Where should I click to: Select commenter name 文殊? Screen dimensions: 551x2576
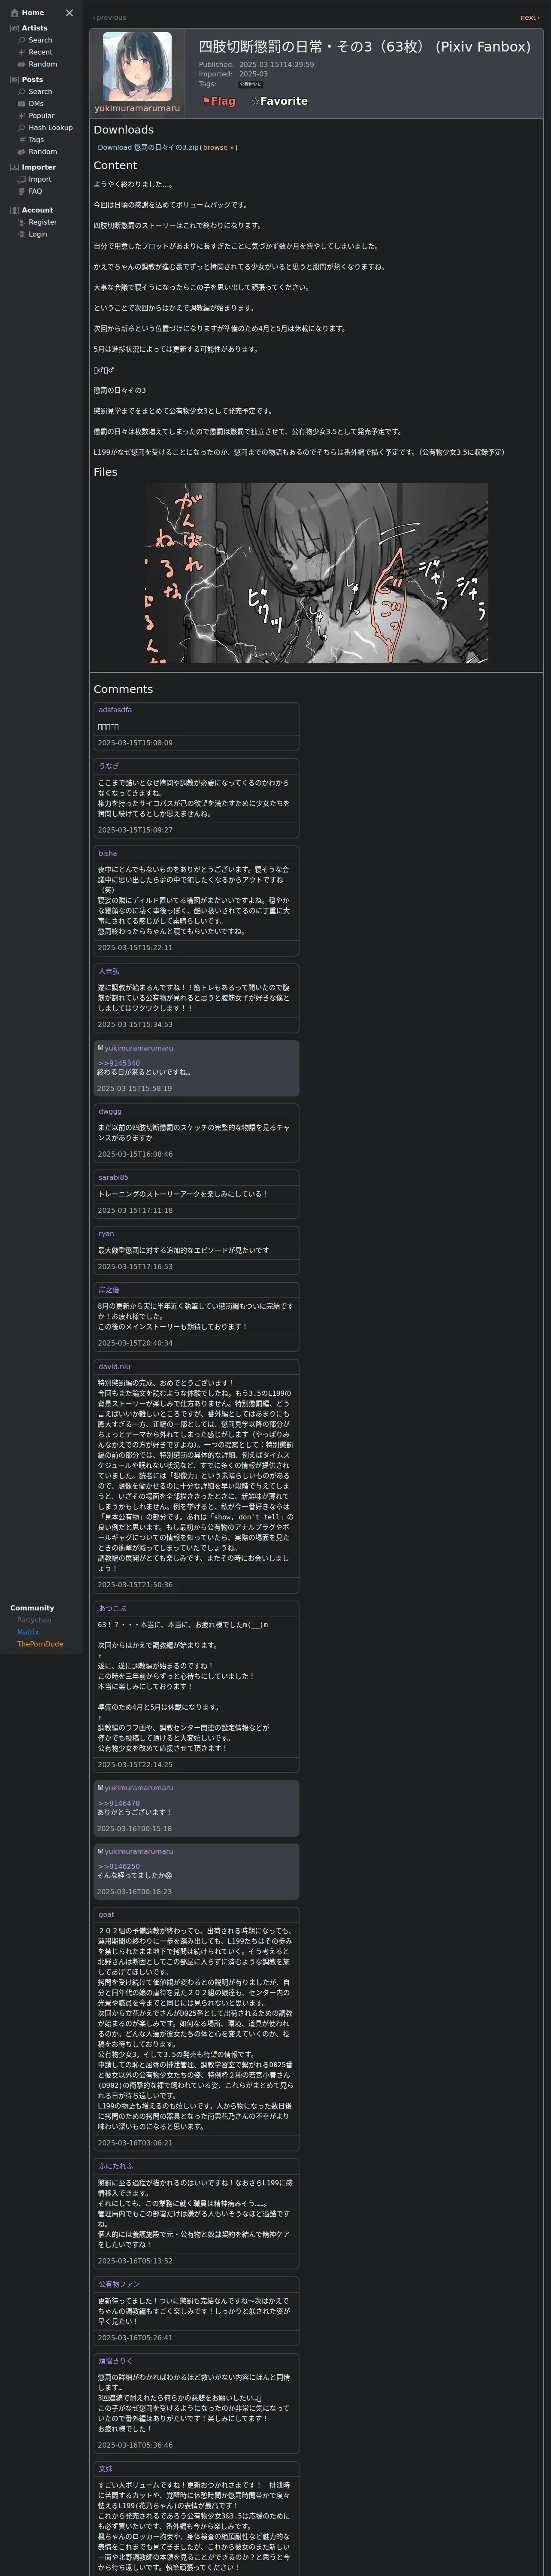(105, 2468)
